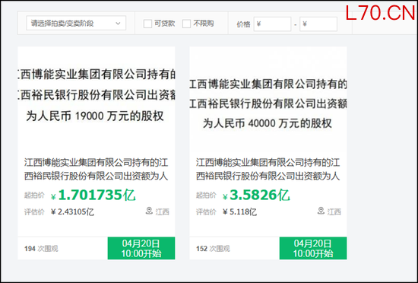The width and height of the screenshot is (418, 283).
Task: Click title link of the 1.701735亿 listing
Action: (97, 170)
